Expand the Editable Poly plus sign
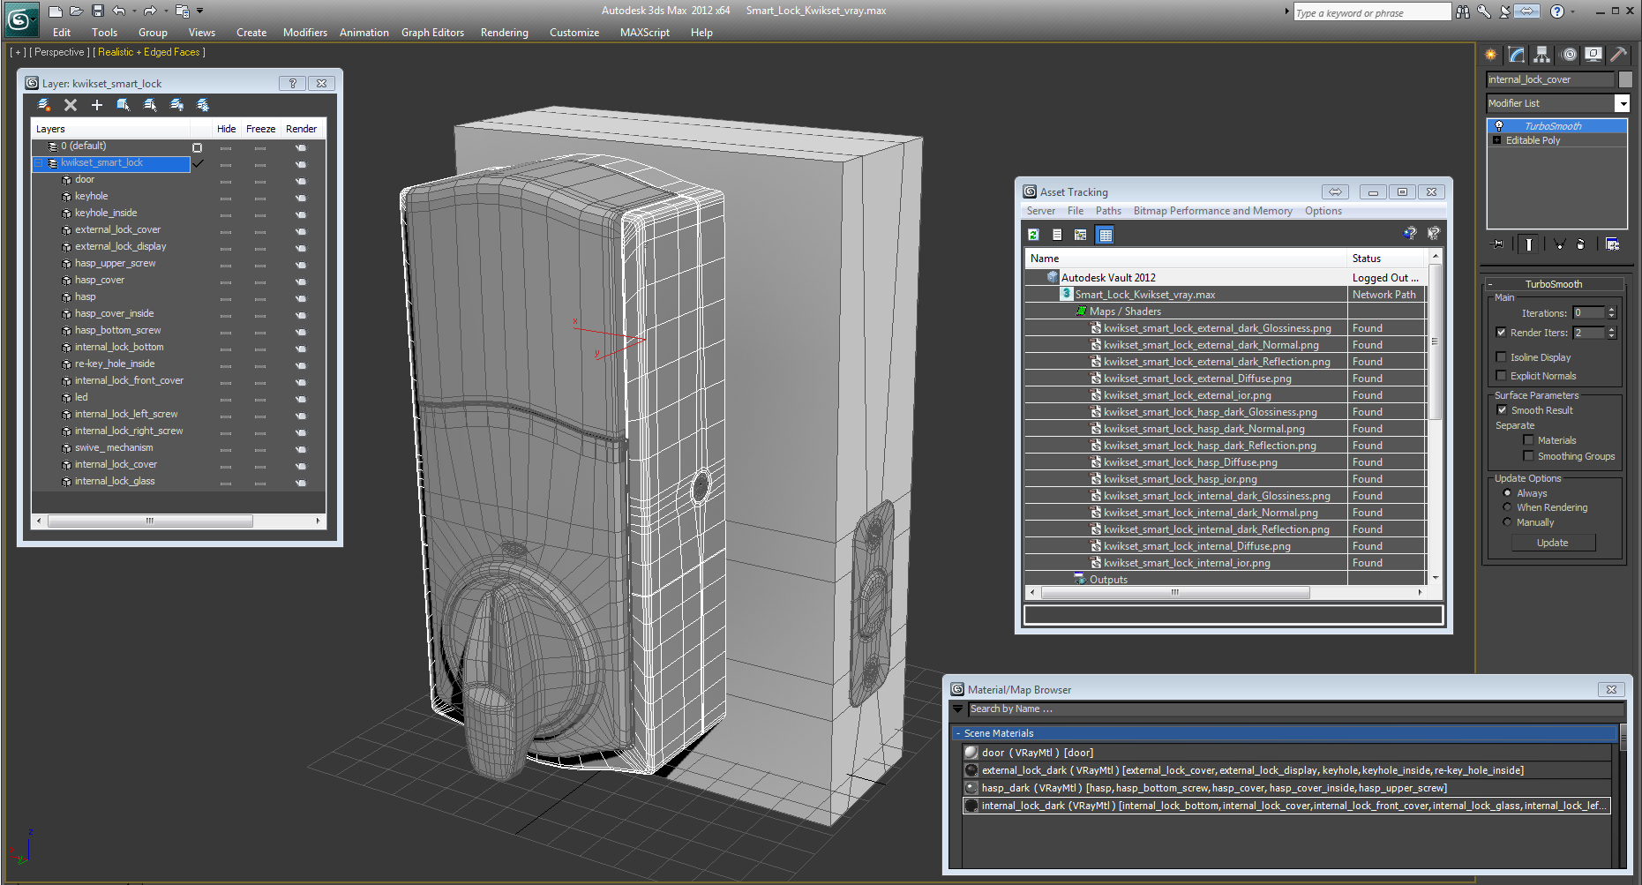 tap(1496, 140)
